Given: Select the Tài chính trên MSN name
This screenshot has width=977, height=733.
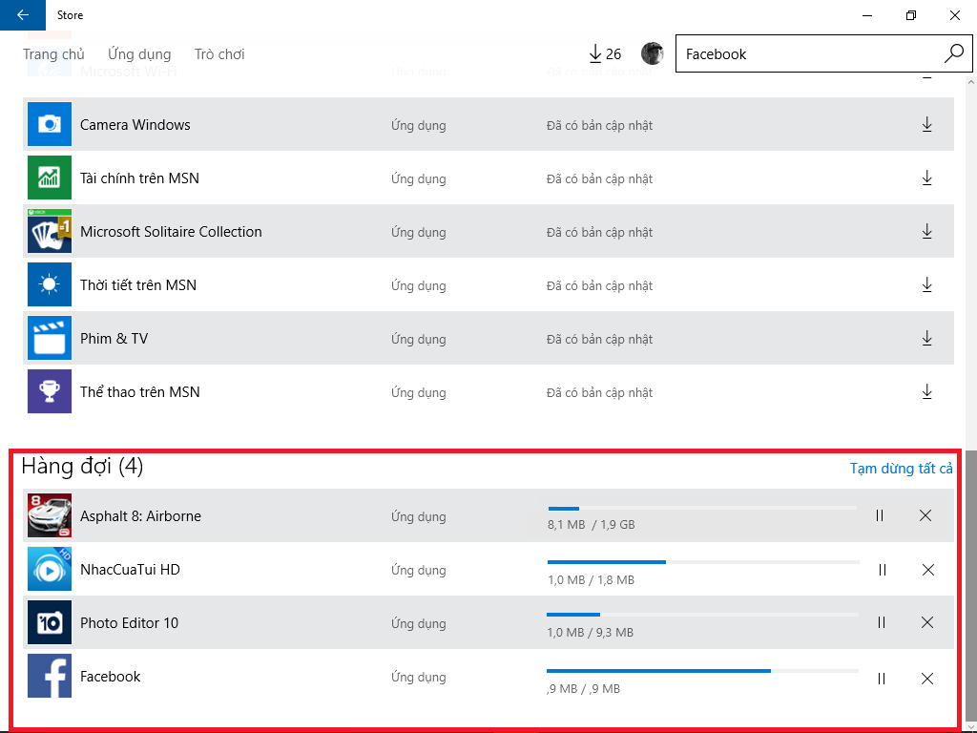Looking at the screenshot, I should coord(139,178).
